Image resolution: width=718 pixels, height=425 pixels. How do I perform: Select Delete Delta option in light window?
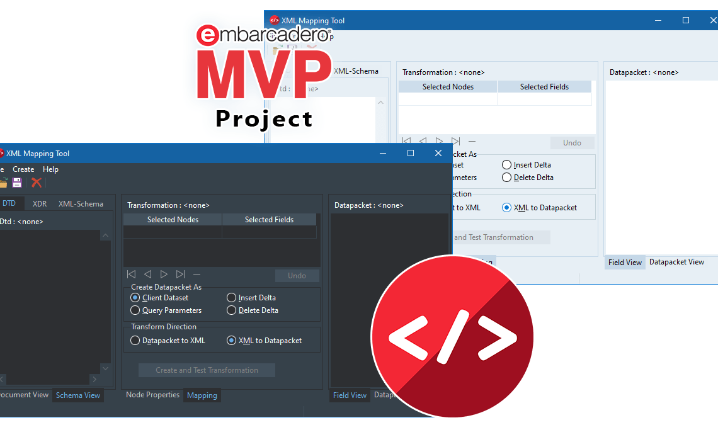(528, 178)
